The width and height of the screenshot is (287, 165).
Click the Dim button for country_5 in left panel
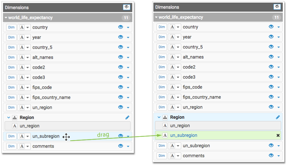click(x=11, y=47)
